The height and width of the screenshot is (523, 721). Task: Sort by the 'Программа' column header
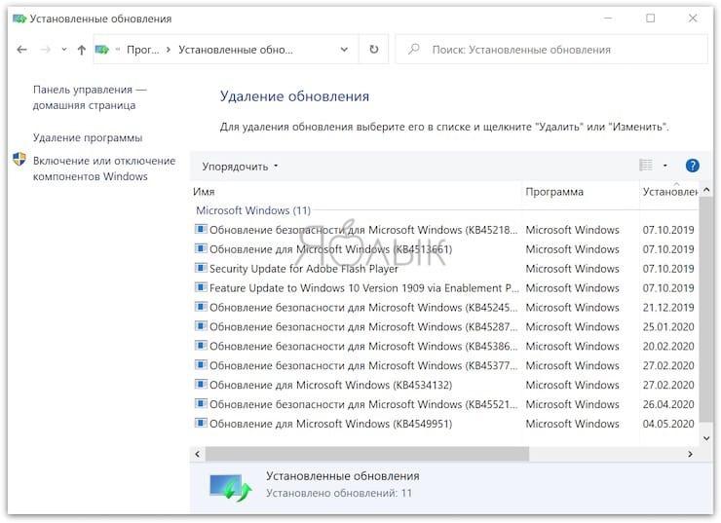(581, 192)
